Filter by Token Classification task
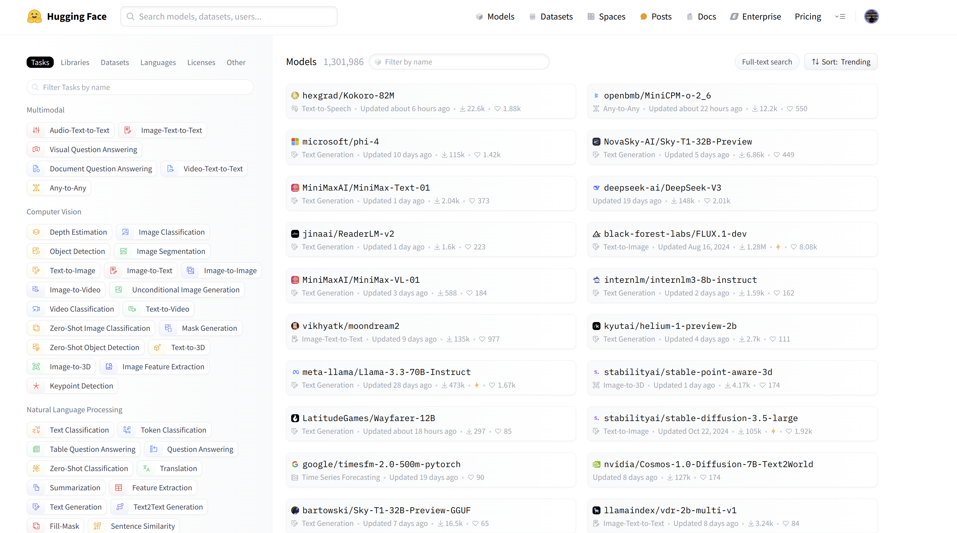The image size is (957, 533). tap(165, 430)
